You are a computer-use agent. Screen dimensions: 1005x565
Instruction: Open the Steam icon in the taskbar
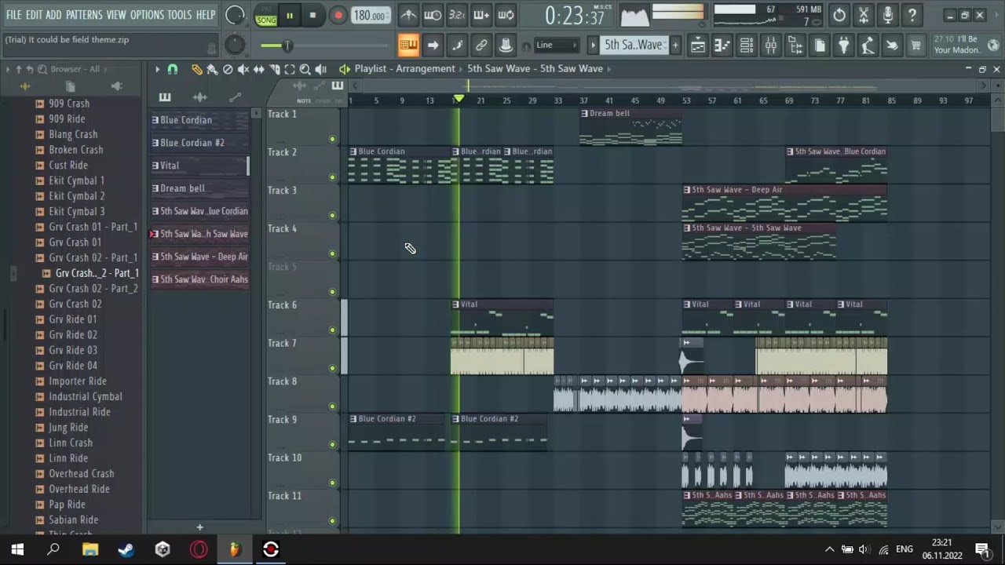[x=126, y=549]
